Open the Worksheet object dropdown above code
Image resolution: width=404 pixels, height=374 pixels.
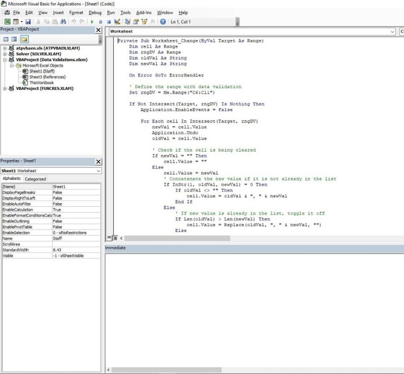click(x=392, y=32)
